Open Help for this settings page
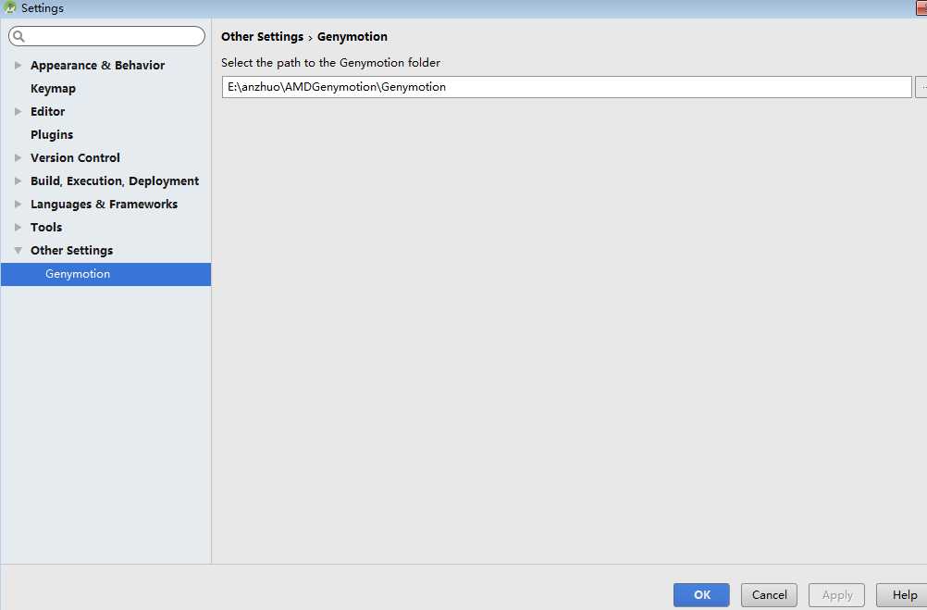The width and height of the screenshot is (927, 610). [x=902, y=594]
